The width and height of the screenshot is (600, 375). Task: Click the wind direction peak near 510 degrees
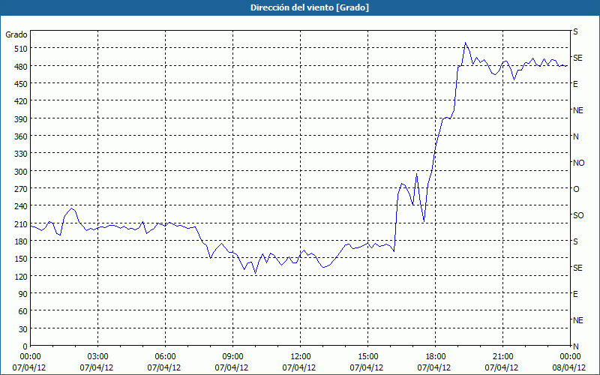[x=465, y=43]
